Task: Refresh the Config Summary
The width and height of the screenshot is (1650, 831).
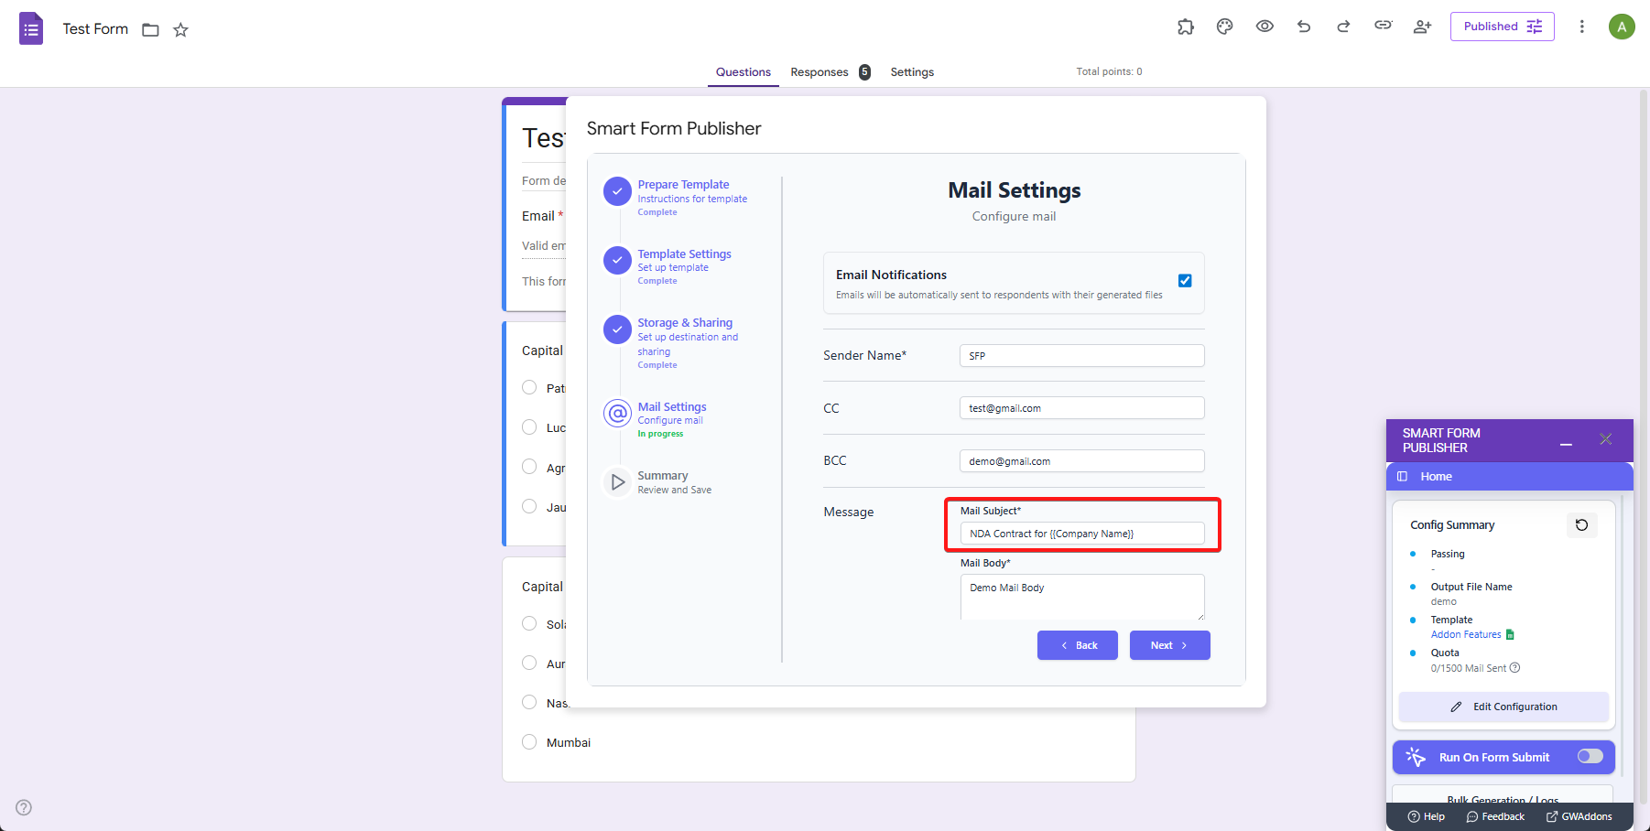Action: coord(1581,525)
